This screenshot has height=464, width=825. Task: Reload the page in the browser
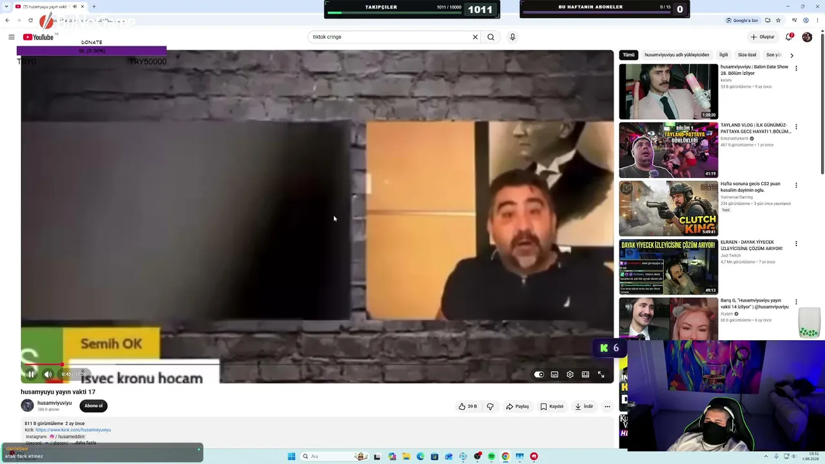(x=30, y=21)
